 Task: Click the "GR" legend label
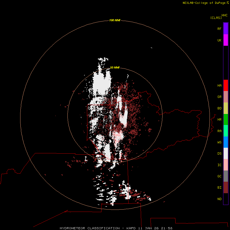pyautogui.click(x=219, y=97)
